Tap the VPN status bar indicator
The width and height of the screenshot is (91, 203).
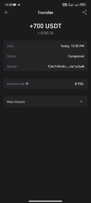tap(65, 5)
